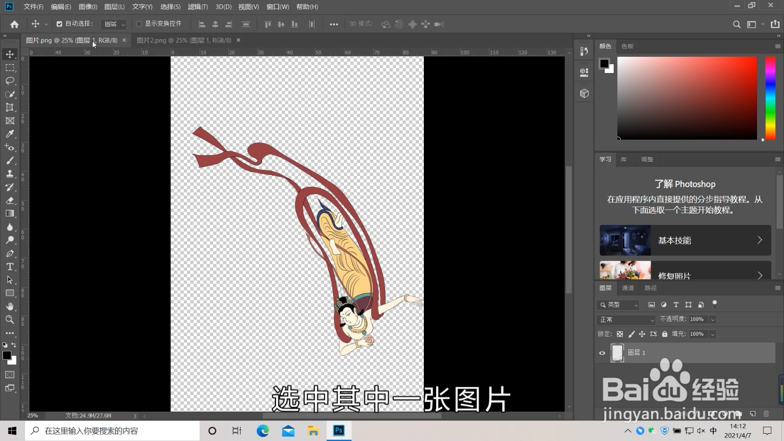Select the History Brush tool
Viewport: 784px width, 441px height.
(x=10, y=187)
